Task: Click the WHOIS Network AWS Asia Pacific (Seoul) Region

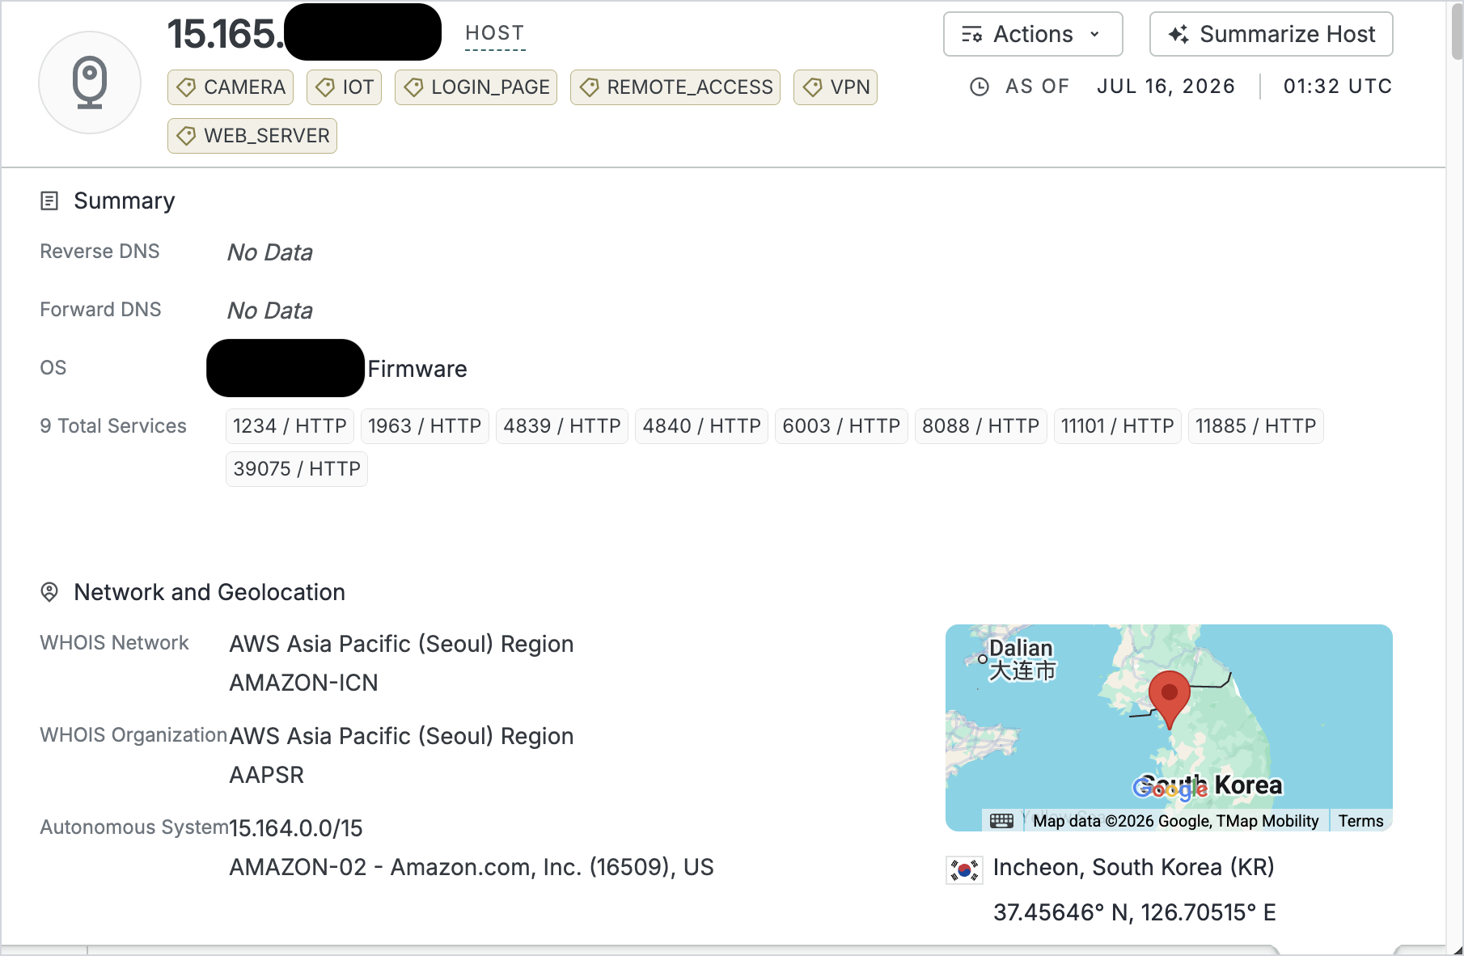Action: pos(402,644)
